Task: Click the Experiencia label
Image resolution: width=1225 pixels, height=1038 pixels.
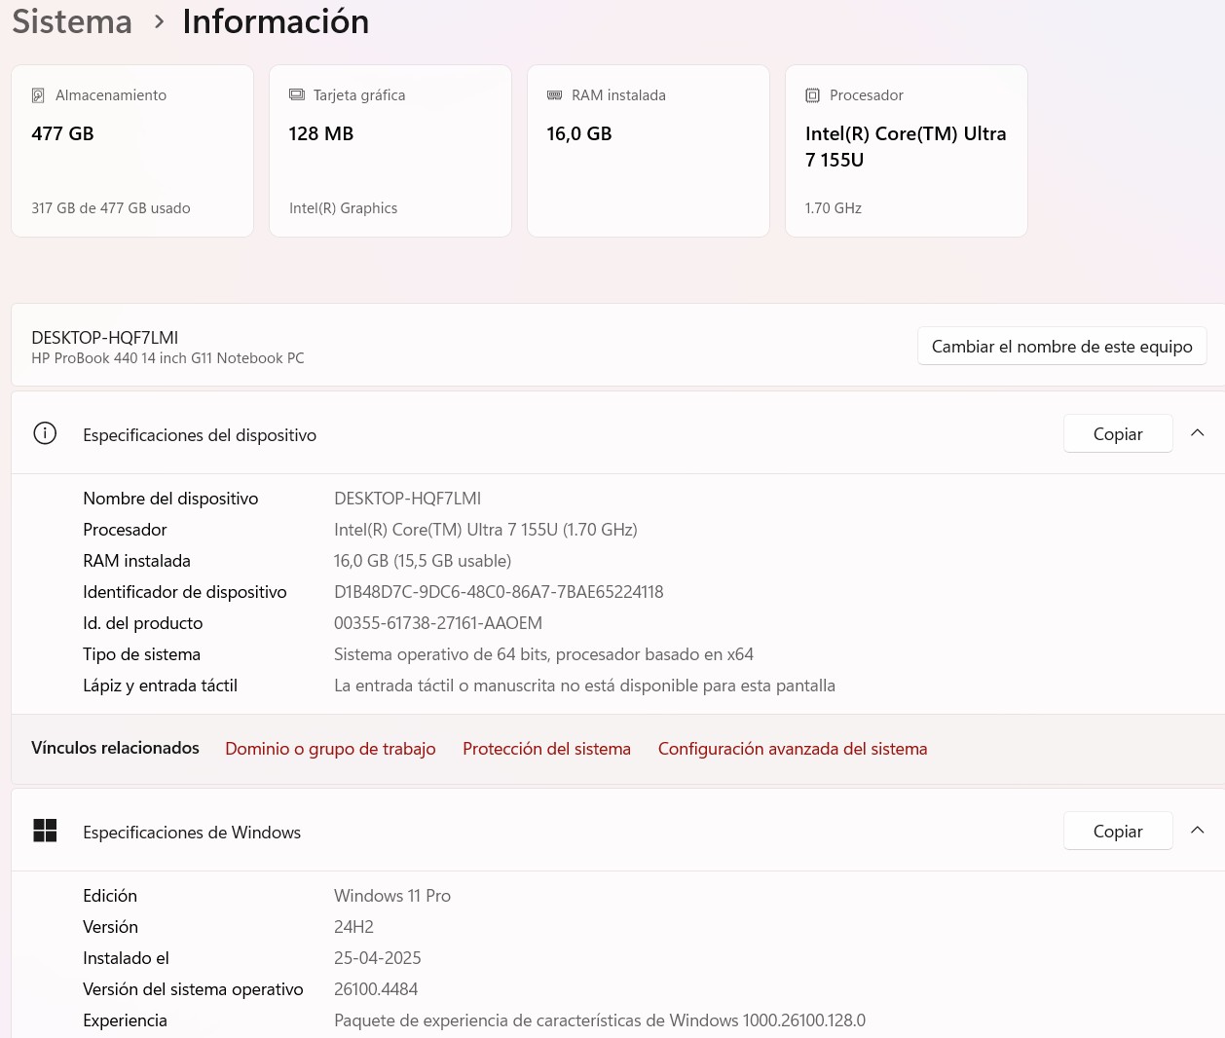Action: tap(125, 1020)
